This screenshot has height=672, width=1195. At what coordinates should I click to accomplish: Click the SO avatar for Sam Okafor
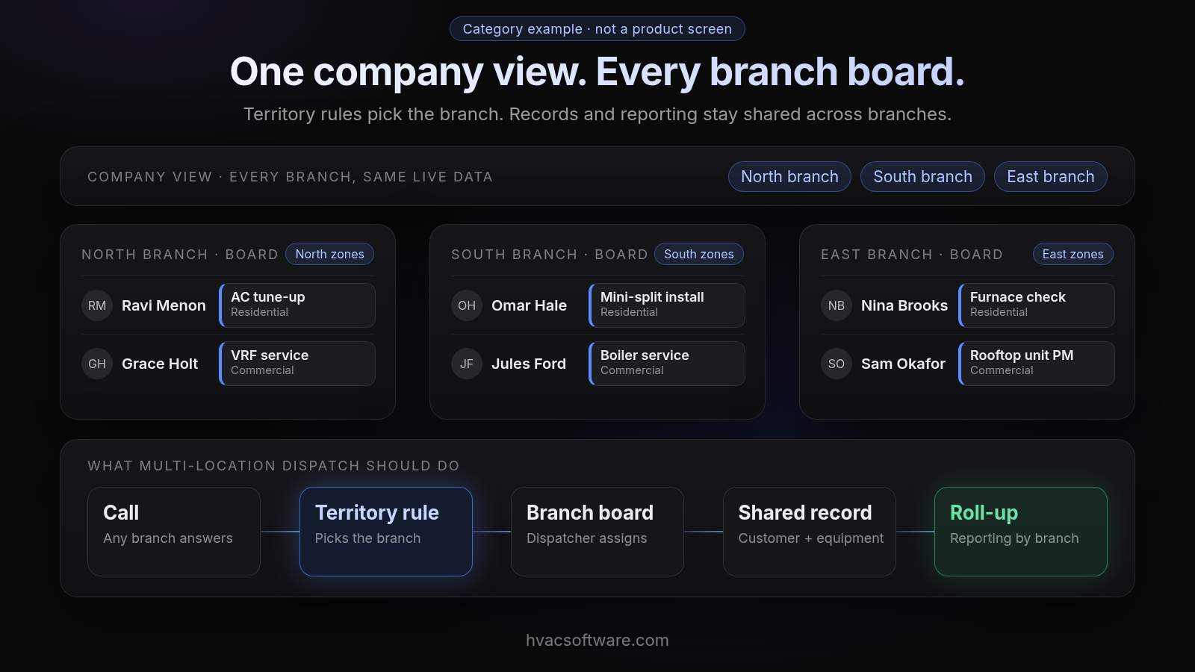pyautogui.click(x=836, y=364)
